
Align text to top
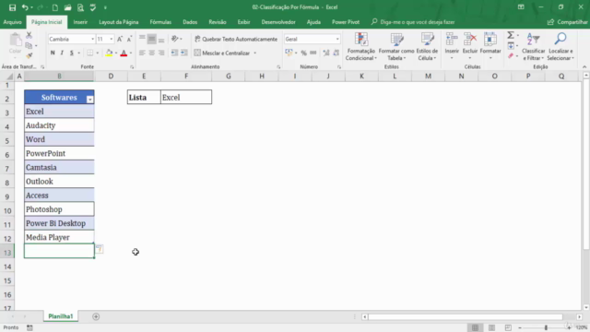[x=142, y=39]
